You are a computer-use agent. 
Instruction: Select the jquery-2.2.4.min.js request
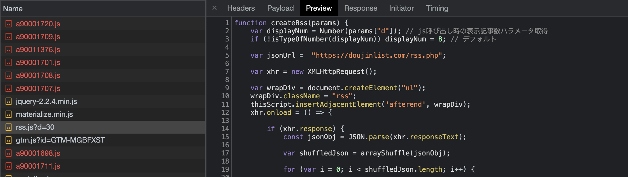click(103, 101)
